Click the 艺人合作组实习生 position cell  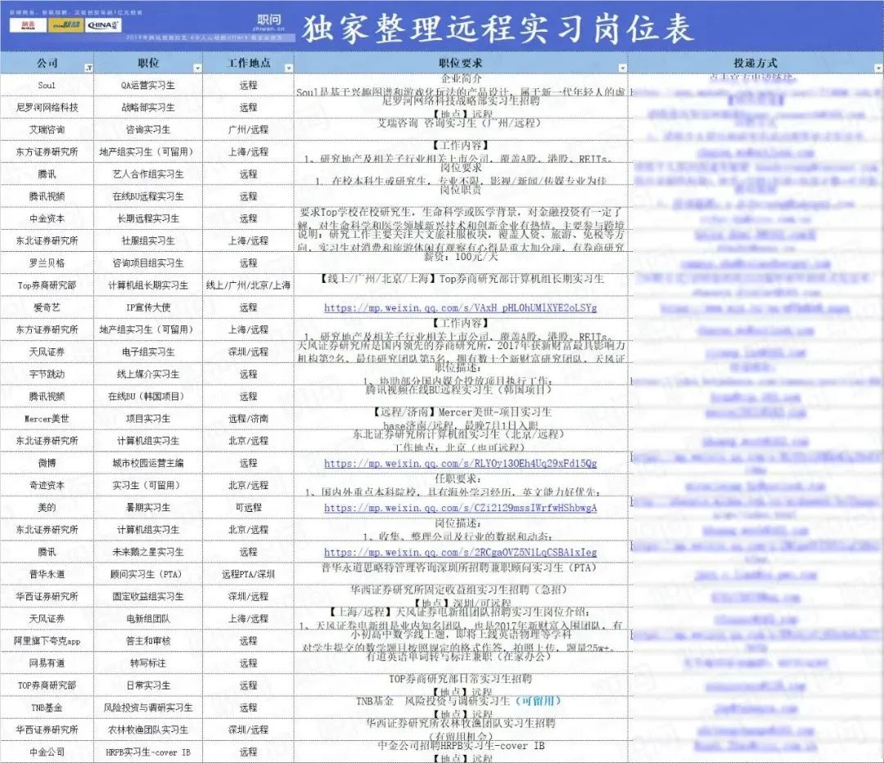(147, 174)
